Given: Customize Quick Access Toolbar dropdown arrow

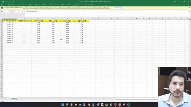Looking at the screenshot, I should [13, 2].
